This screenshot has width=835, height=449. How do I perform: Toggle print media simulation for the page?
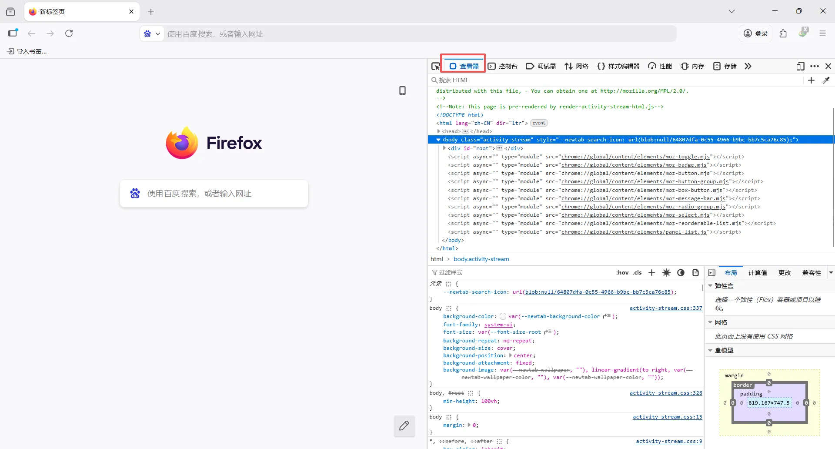(695, 273)
